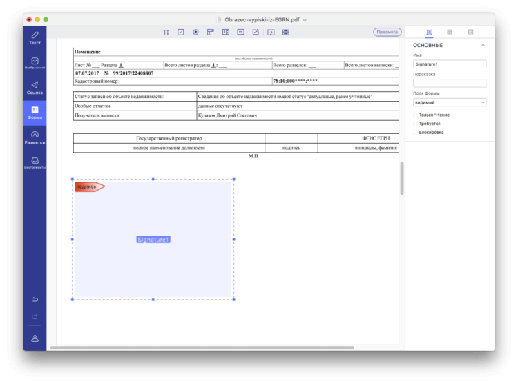Click the Государственный регистратор cell
Viewport: 518px width, 384px height.
169,138
